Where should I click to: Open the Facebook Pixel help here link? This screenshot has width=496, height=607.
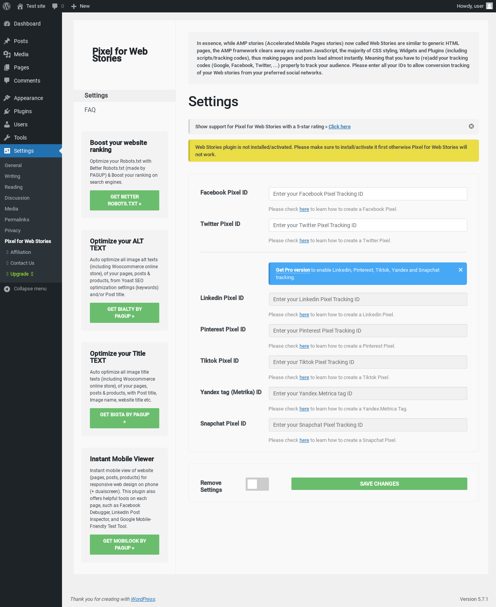(x=304, y=209)
